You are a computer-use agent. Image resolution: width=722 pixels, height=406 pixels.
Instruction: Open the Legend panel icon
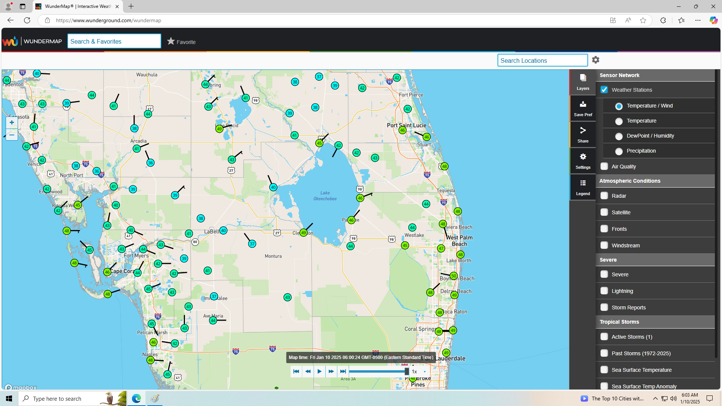coord(582,187)
